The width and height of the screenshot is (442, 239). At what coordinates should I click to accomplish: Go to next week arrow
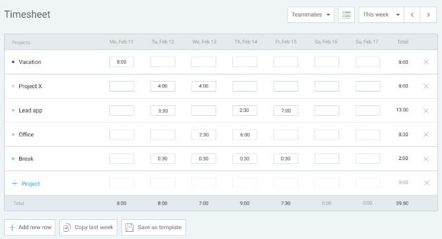428,14
